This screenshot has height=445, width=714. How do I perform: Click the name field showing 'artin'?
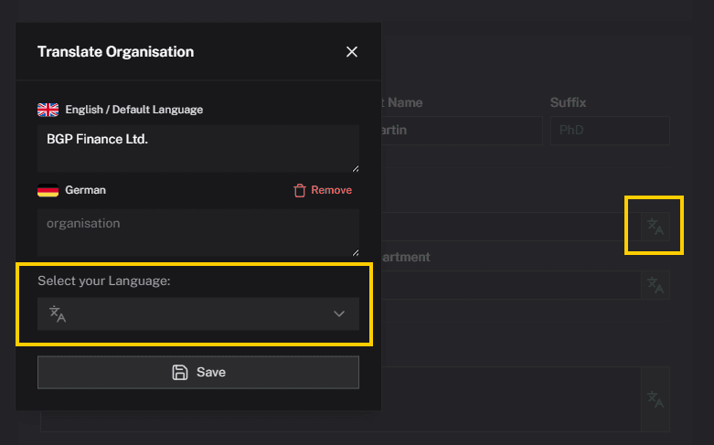point(462,131)
